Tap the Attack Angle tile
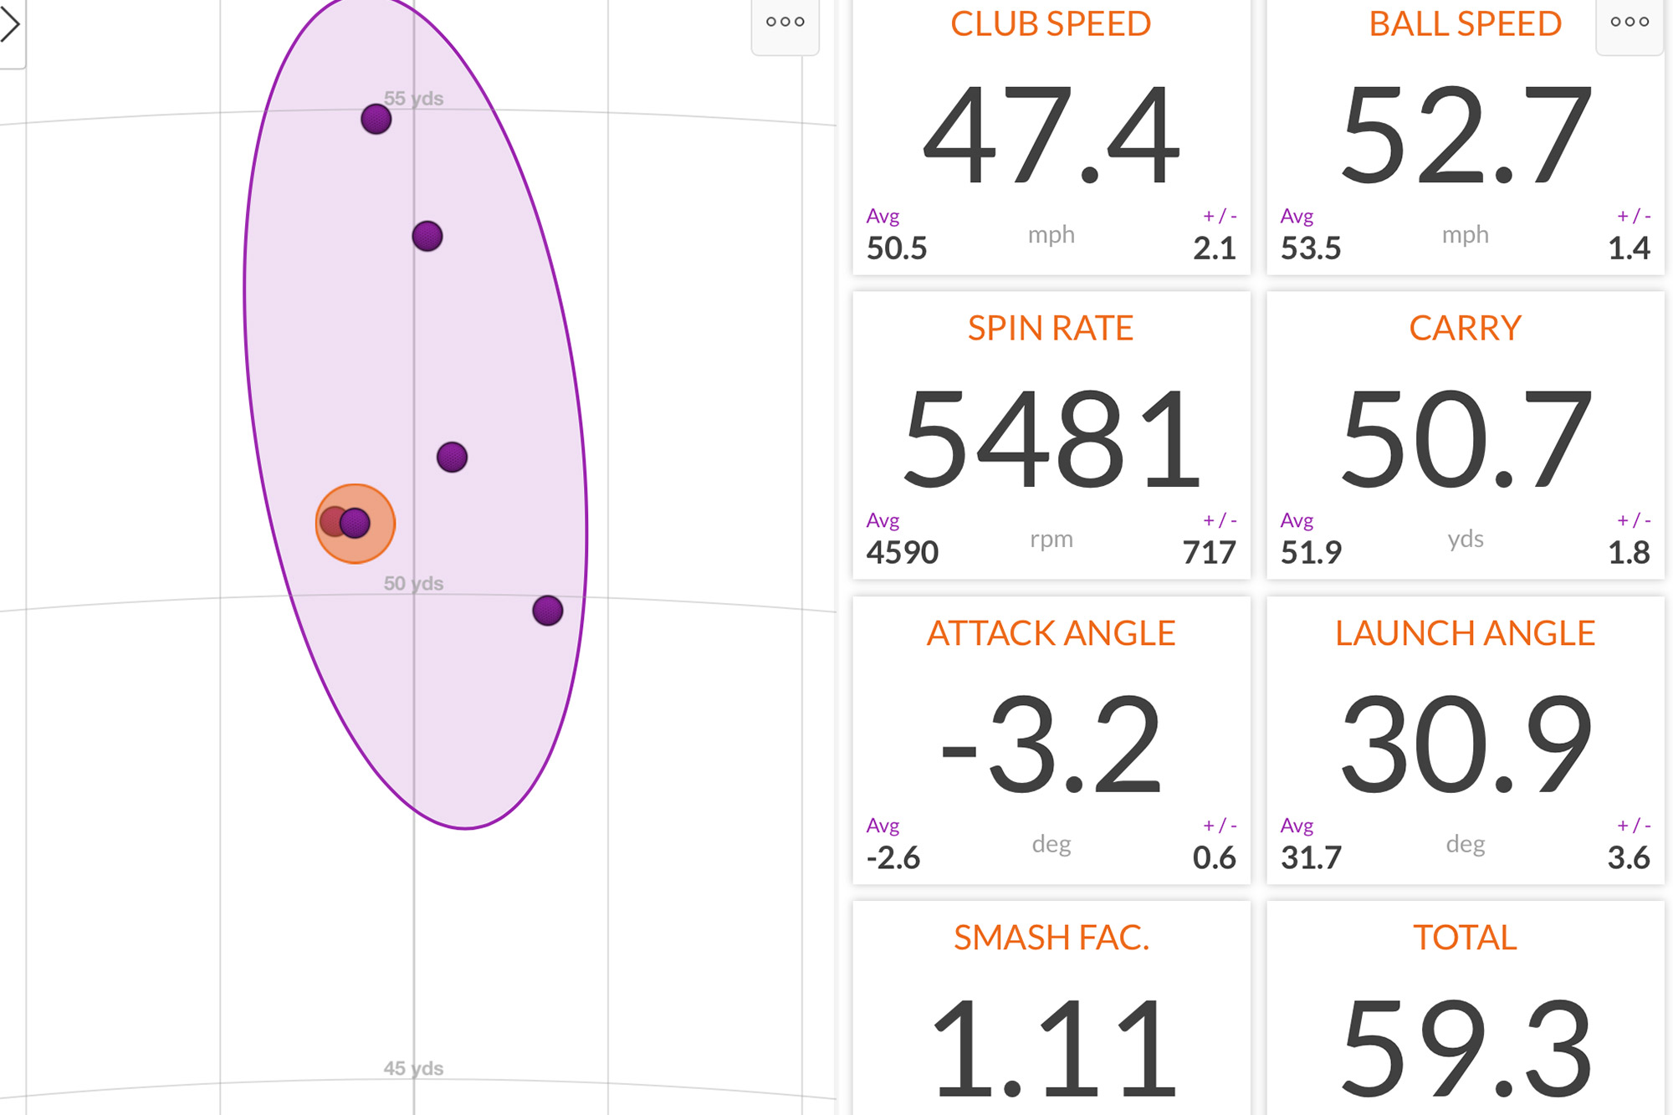 point(1051,740)
